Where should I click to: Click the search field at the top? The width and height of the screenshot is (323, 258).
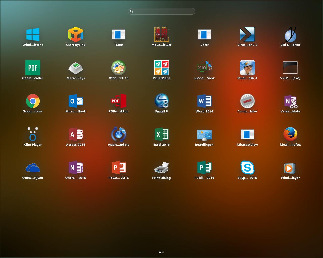[x=161, y=11]
